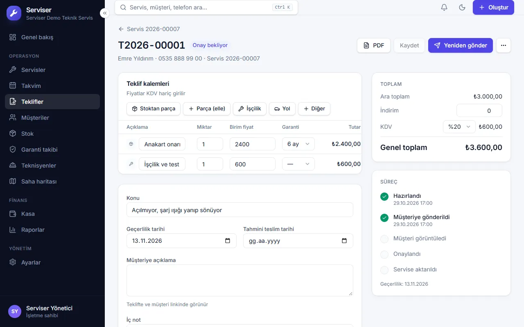
Task: Toggle dark mode moon icon
Action: (x=462, y=7)
